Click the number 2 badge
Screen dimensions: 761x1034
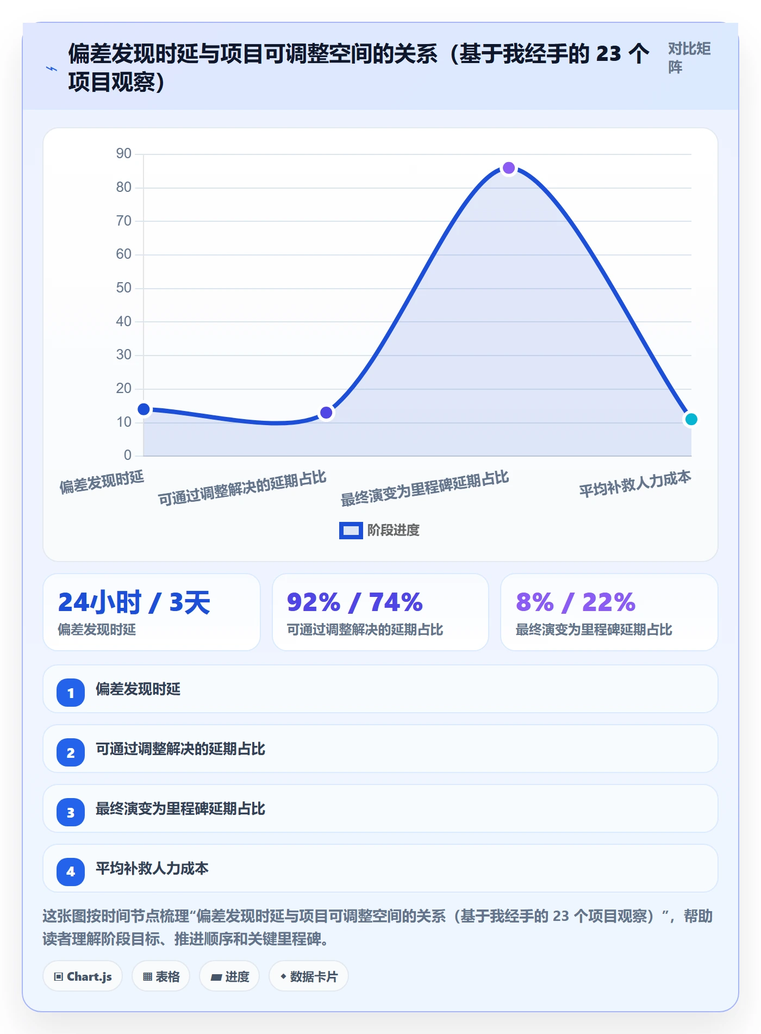pyautogui.click(x=71, y=752)
